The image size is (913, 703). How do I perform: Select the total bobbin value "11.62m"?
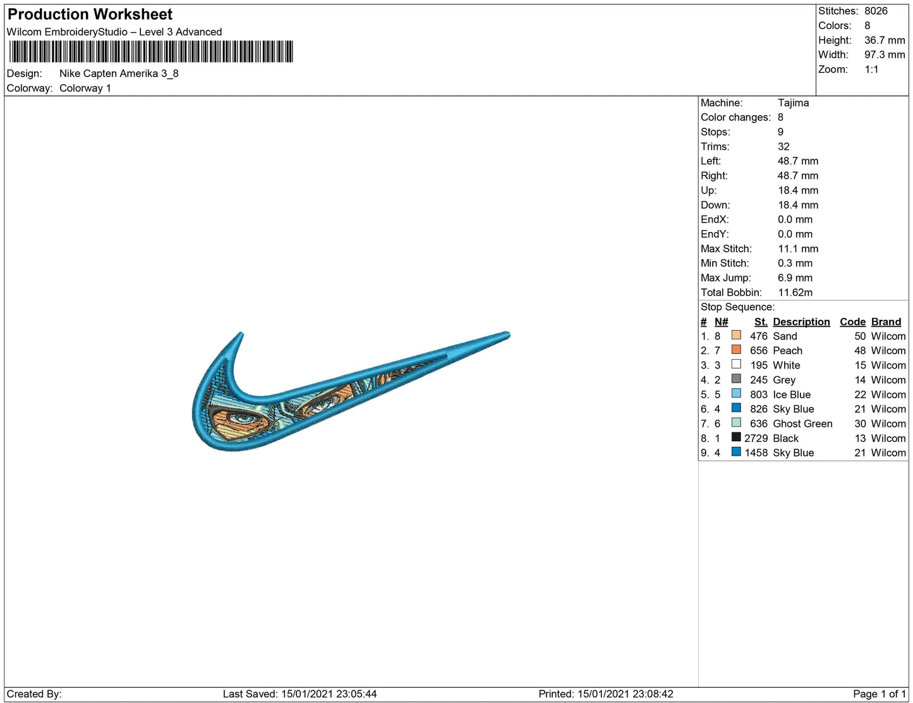(x=795, y=293)
